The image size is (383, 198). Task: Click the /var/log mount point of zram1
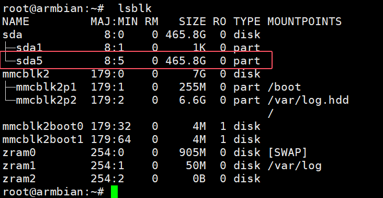(x=295, y=166)
